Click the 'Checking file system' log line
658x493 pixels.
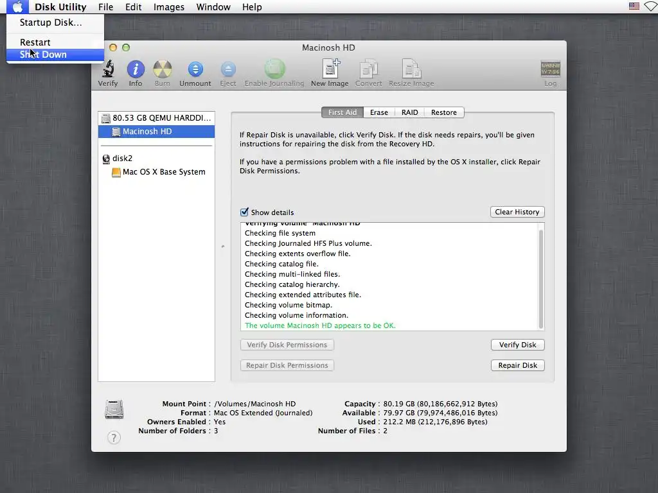point(280,233)
